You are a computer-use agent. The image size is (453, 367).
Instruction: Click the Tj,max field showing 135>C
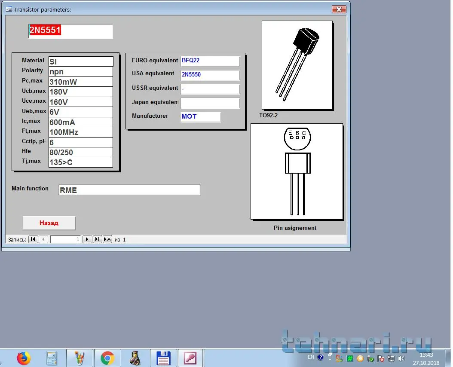[81, 162]
